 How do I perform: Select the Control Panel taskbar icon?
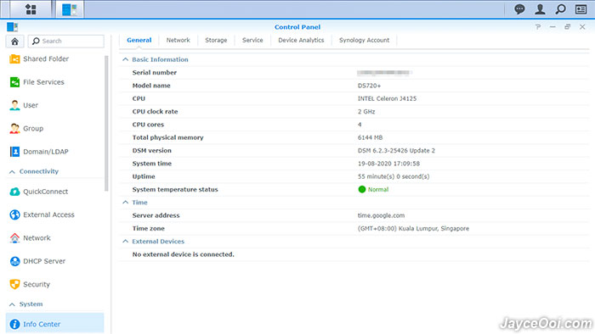70,9
